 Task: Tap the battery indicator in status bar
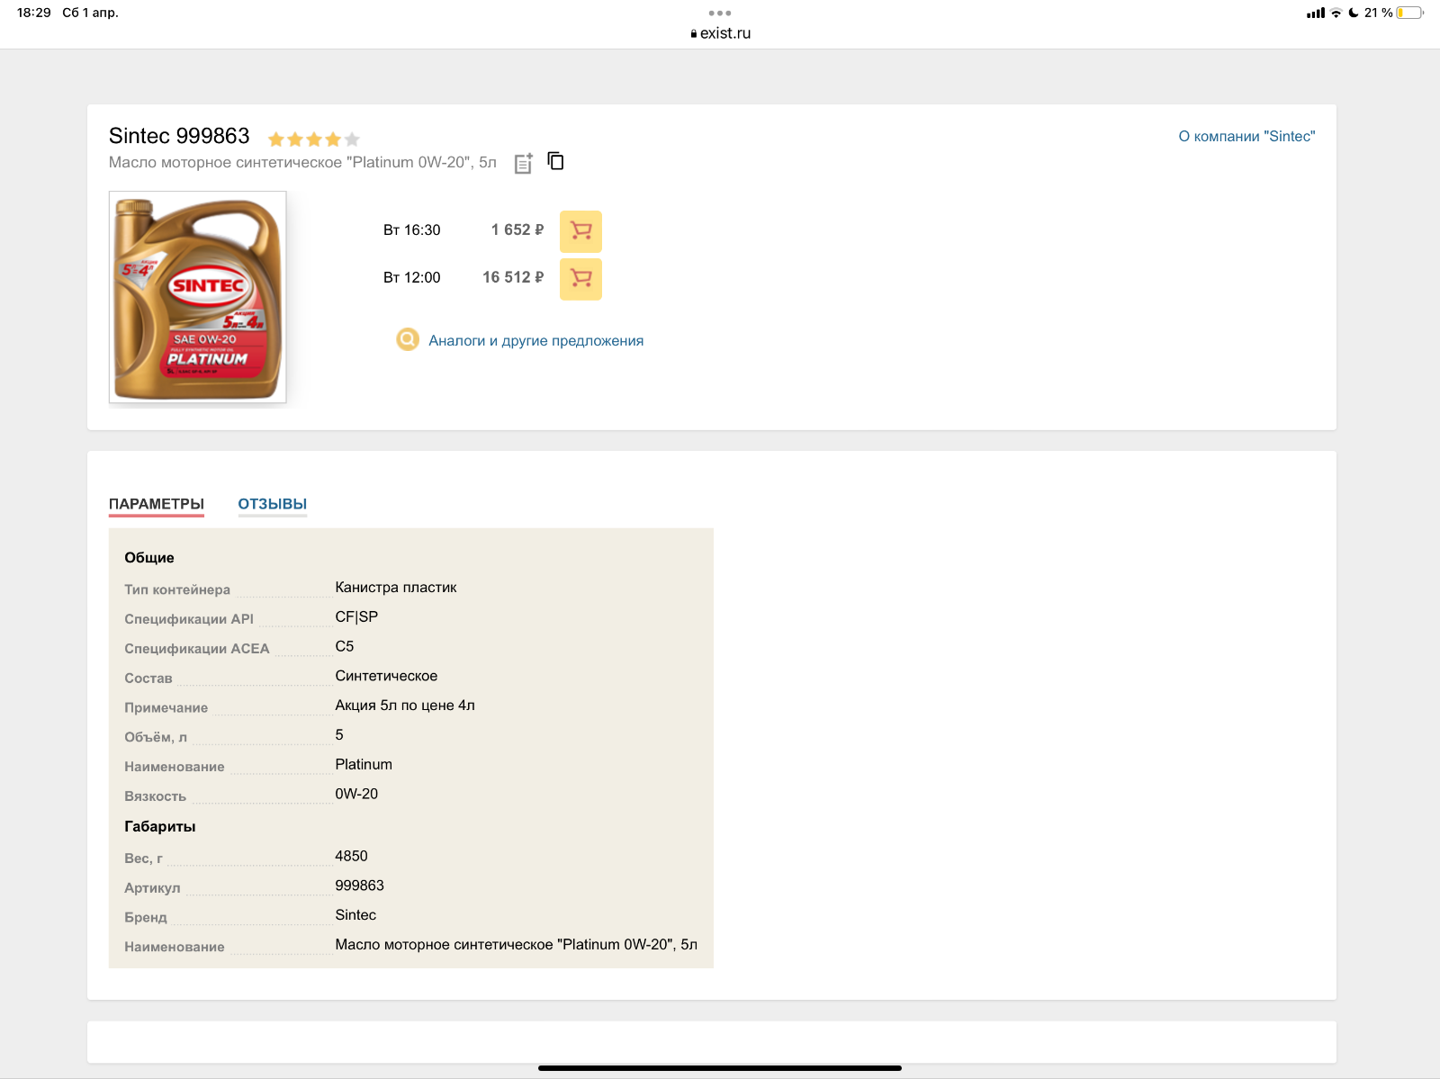click(x=1410, y=13)
